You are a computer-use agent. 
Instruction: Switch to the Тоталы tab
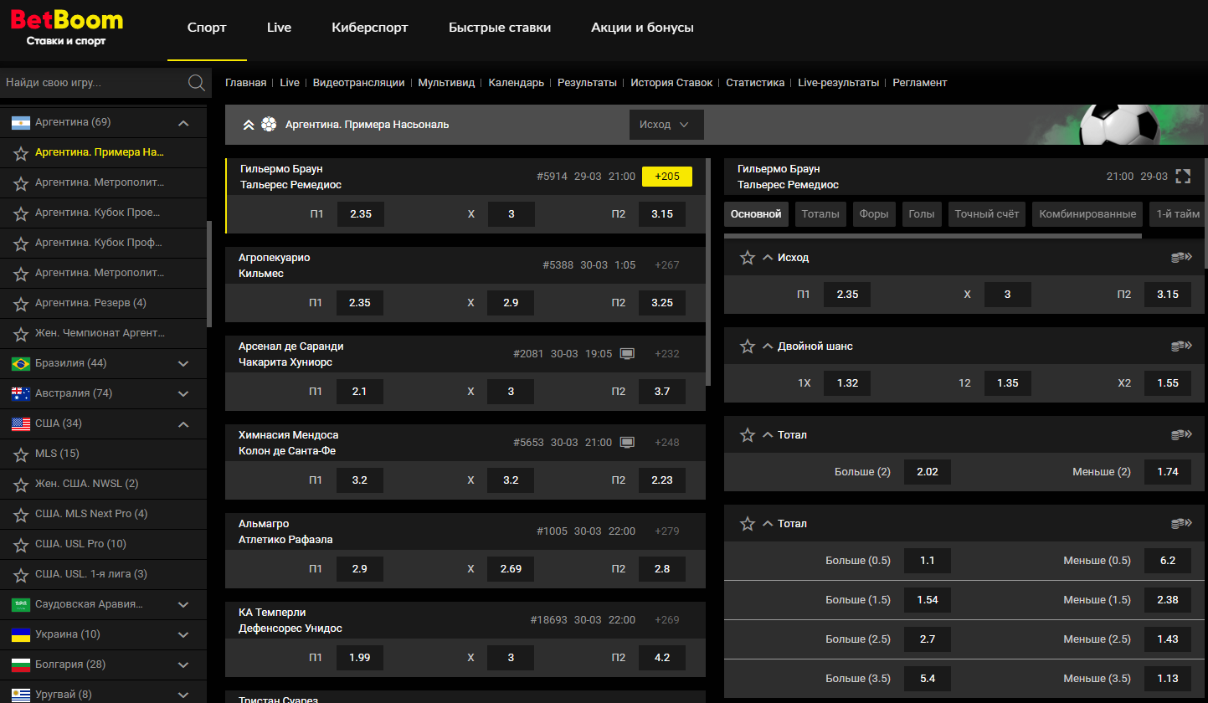pyautogui.click(x=820, y=214)
